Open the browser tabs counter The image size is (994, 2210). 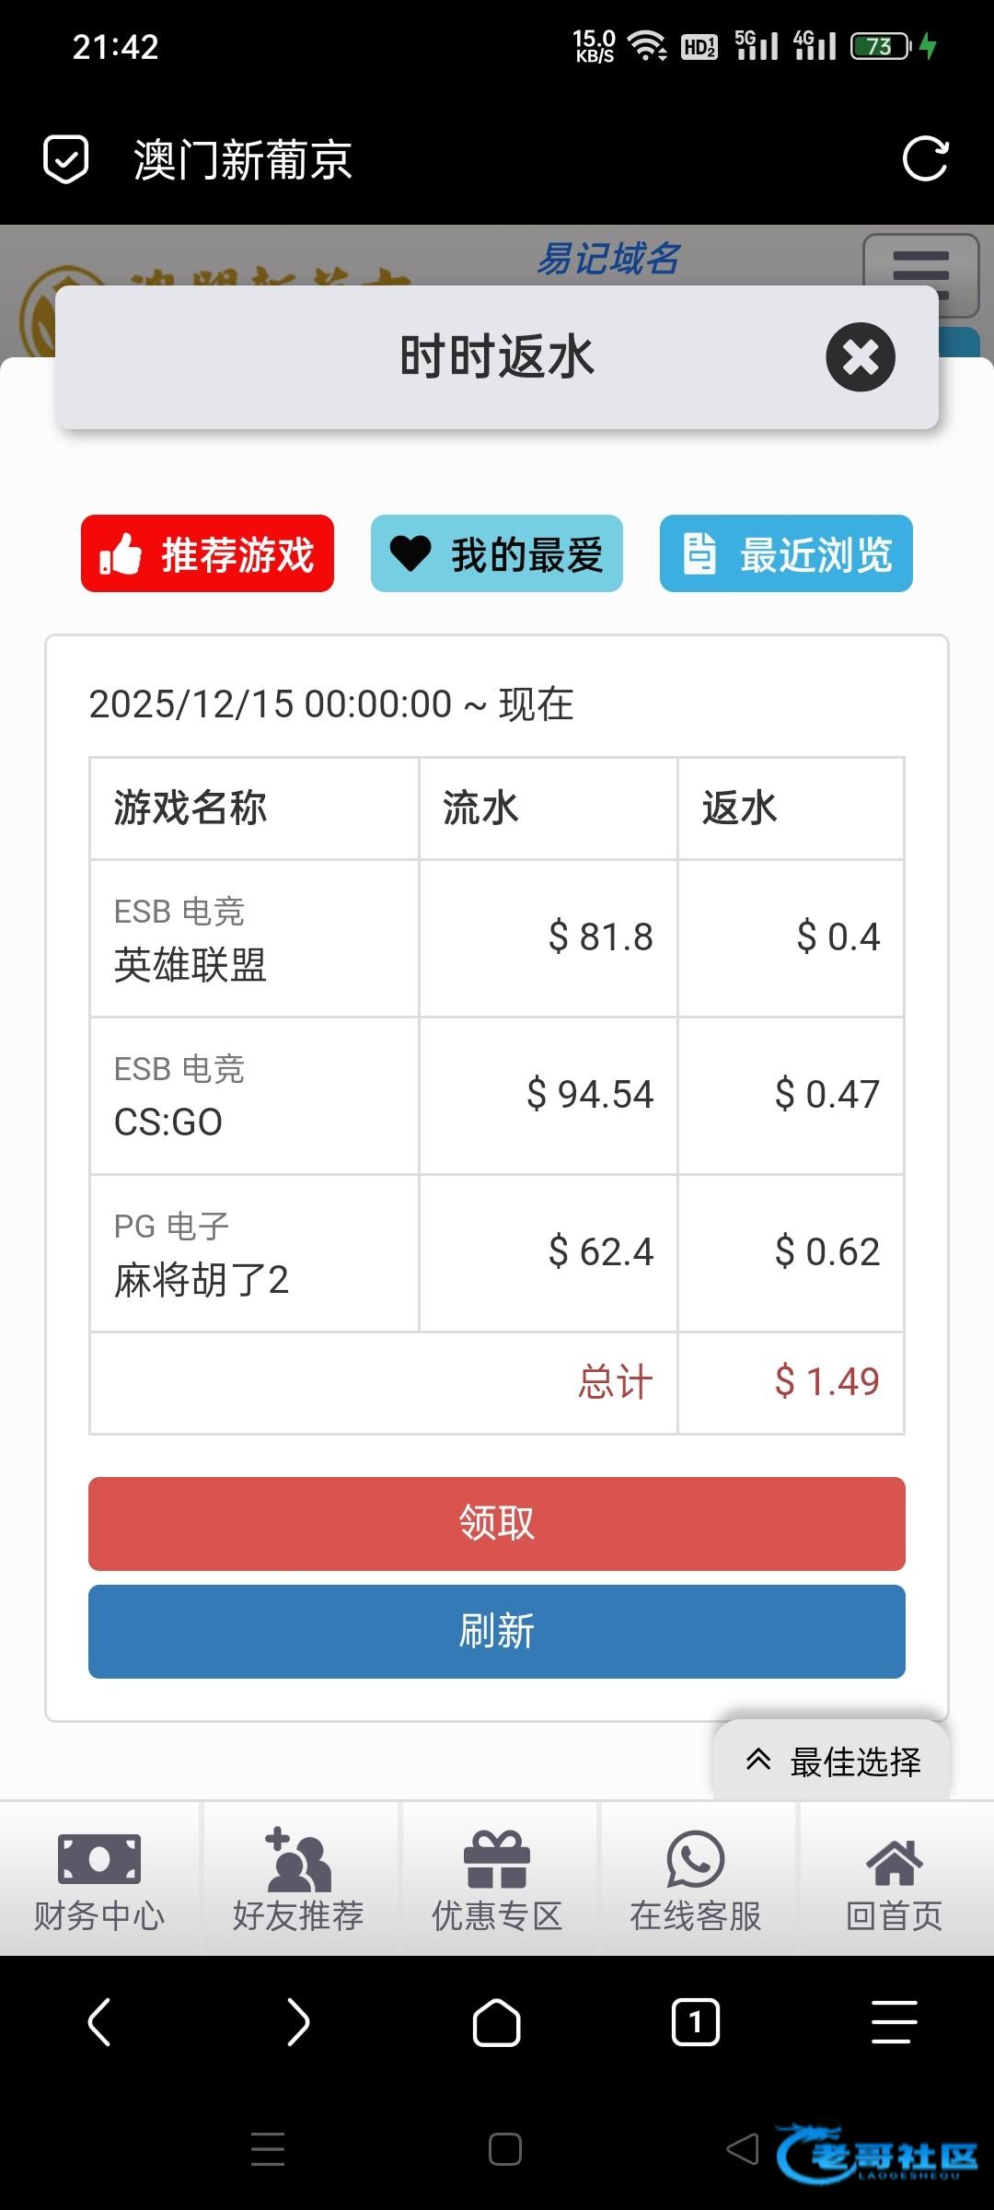click(696, 2022)
